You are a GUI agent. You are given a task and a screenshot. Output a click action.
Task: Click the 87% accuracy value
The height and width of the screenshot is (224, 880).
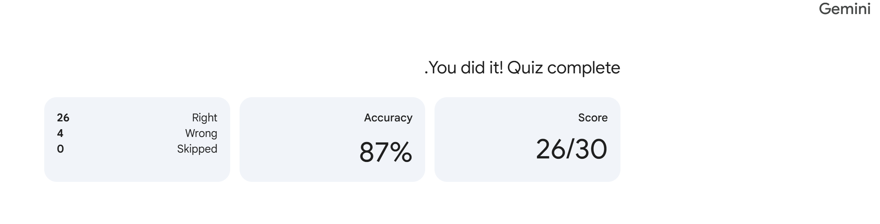tap(386, 152)
